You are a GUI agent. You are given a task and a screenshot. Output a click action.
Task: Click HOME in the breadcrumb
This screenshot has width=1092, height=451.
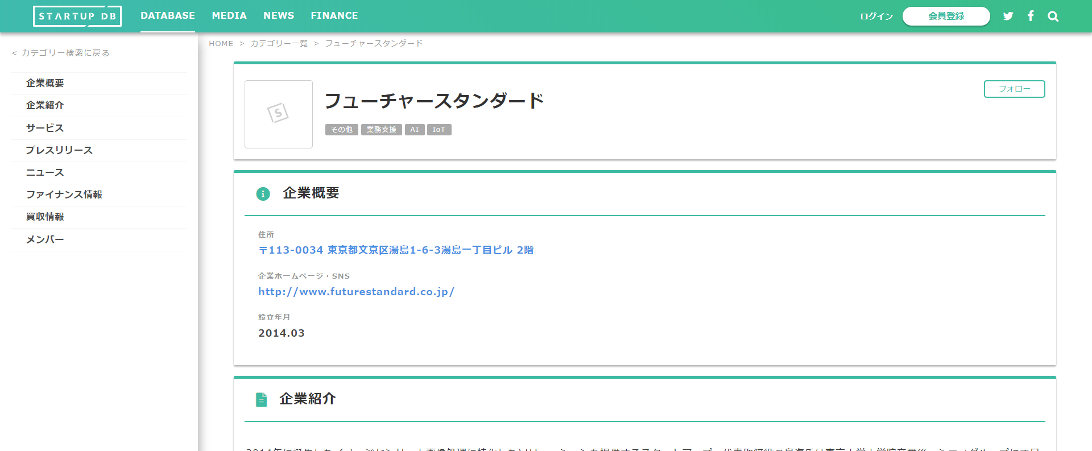(221, 44)
